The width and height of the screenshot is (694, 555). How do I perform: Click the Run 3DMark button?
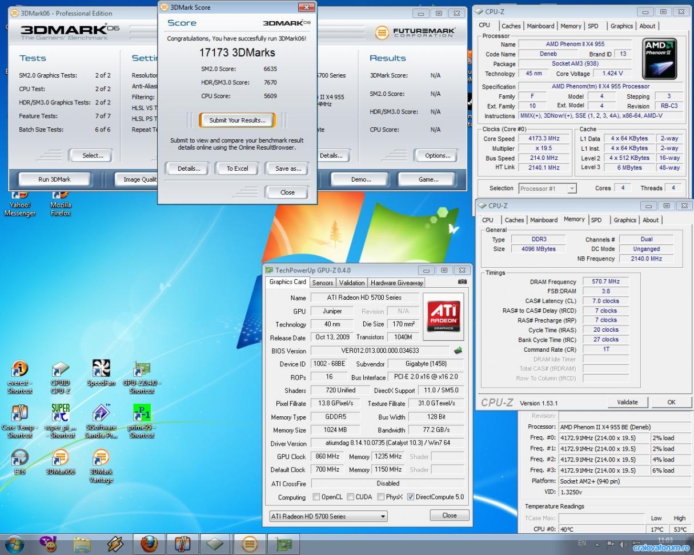[54, 179]
